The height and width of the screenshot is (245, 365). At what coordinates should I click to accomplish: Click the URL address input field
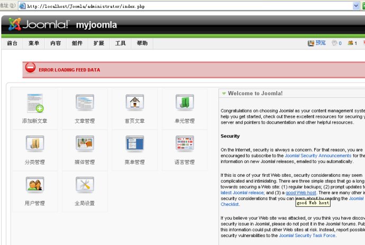click(x=190, y=6)
